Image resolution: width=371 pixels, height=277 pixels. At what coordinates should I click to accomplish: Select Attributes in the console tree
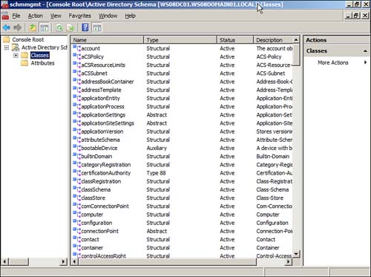(42, 63)
